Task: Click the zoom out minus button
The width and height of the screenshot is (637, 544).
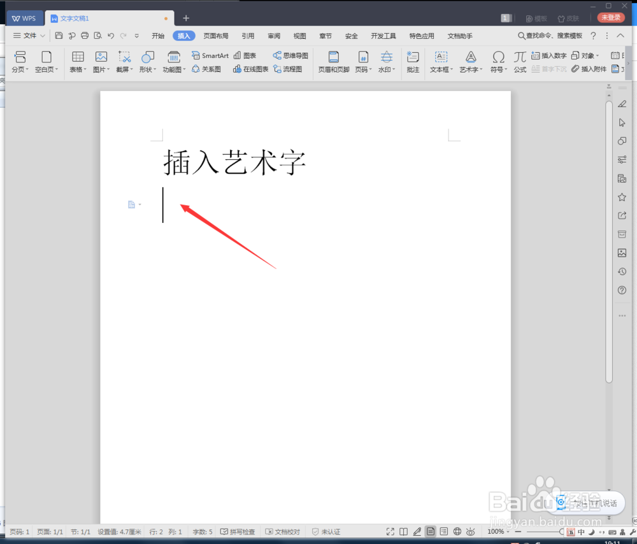Action: click(518, 531)
